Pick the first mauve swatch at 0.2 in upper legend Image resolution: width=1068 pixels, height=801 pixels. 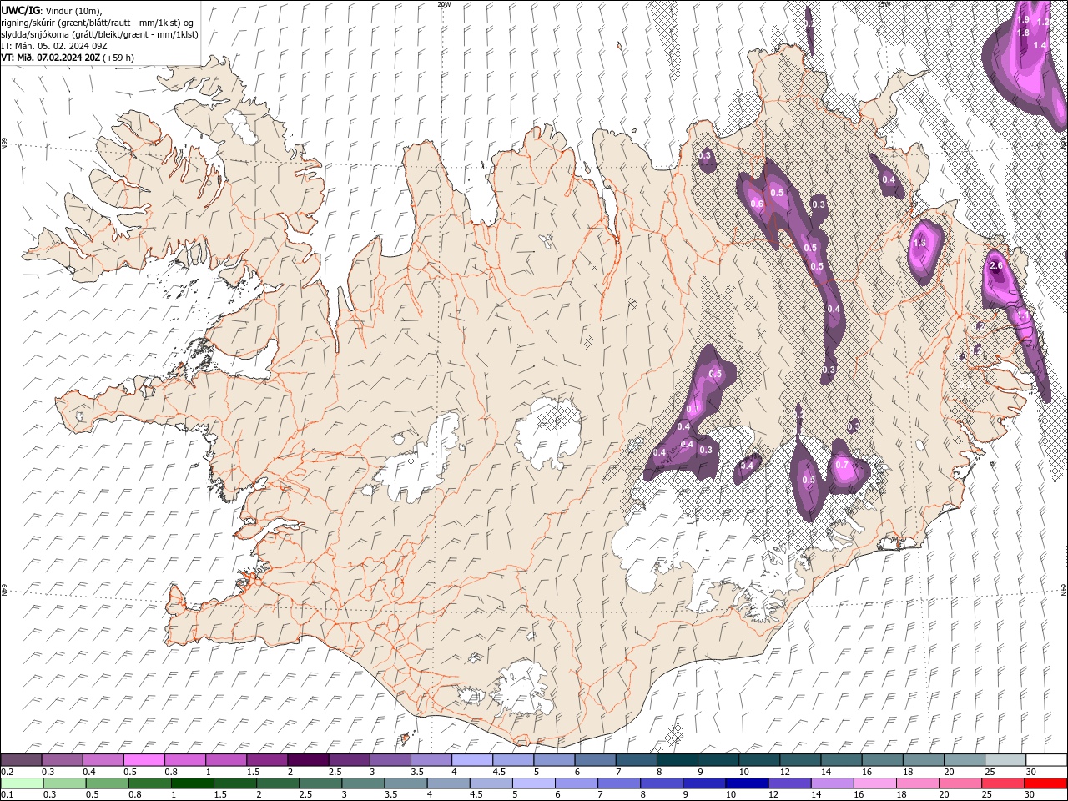[x=21, y=760]
